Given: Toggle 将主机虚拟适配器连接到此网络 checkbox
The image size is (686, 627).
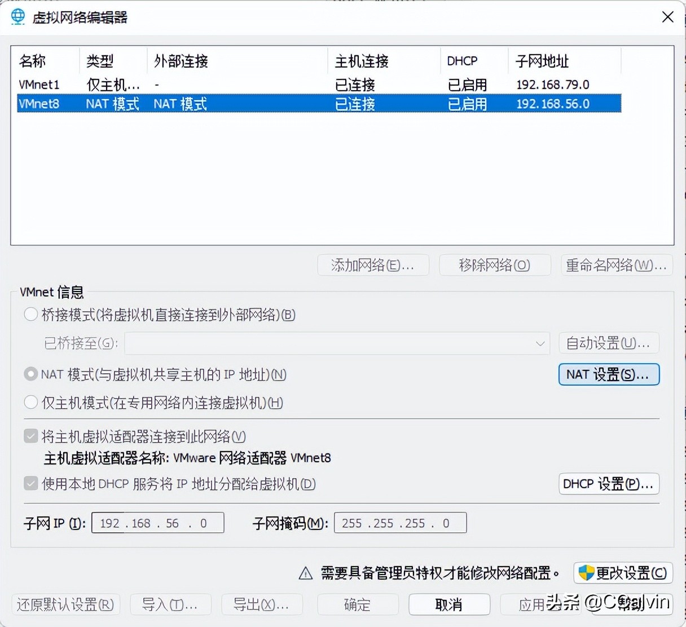Looking at the screenshot, I should coord(31,436).
